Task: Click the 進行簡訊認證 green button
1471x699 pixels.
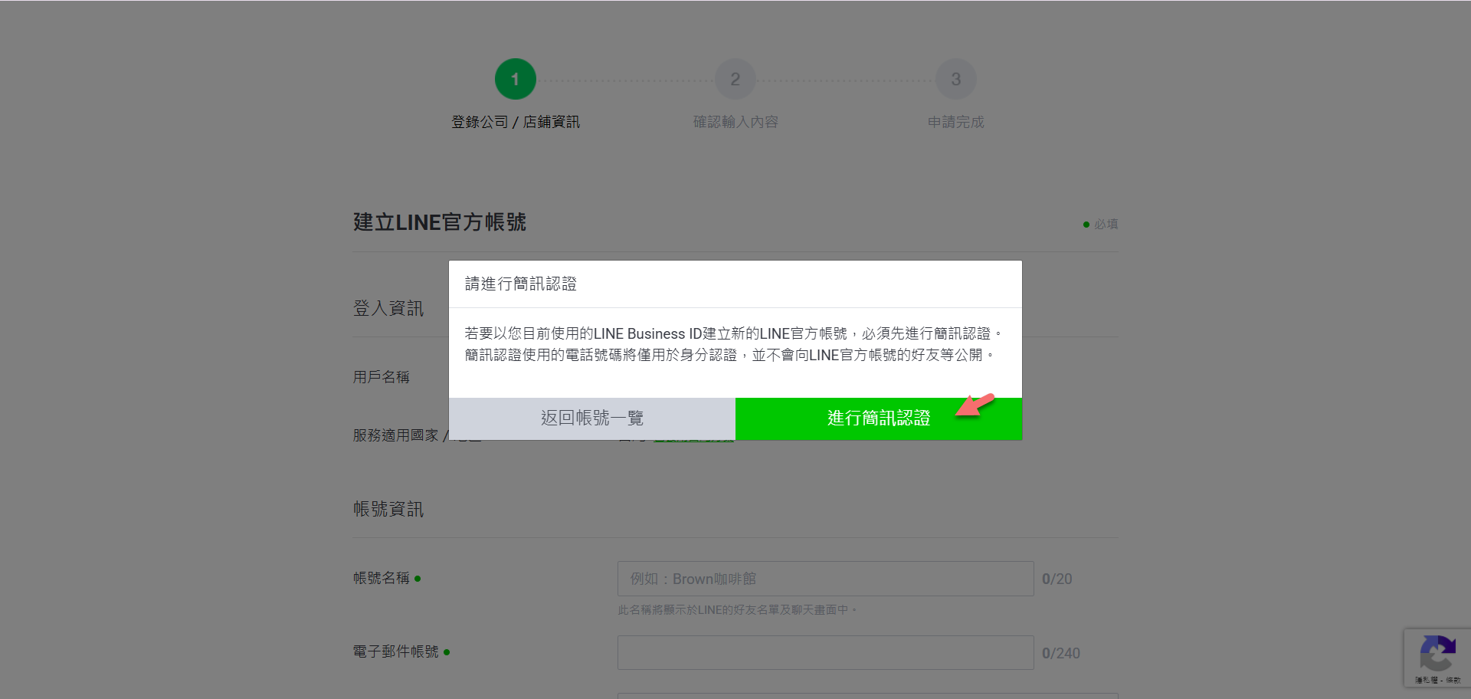Action: [x=879, y=418]
